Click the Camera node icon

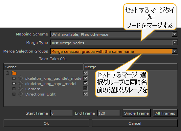coord(21,89)
